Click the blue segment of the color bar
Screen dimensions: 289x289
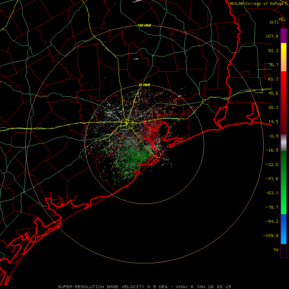(284, 229)
